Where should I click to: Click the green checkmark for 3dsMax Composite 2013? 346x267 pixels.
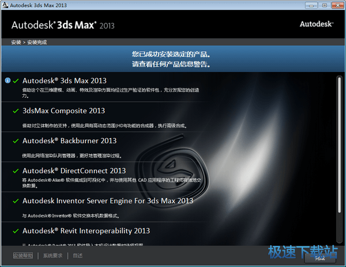tap(16, 111)
